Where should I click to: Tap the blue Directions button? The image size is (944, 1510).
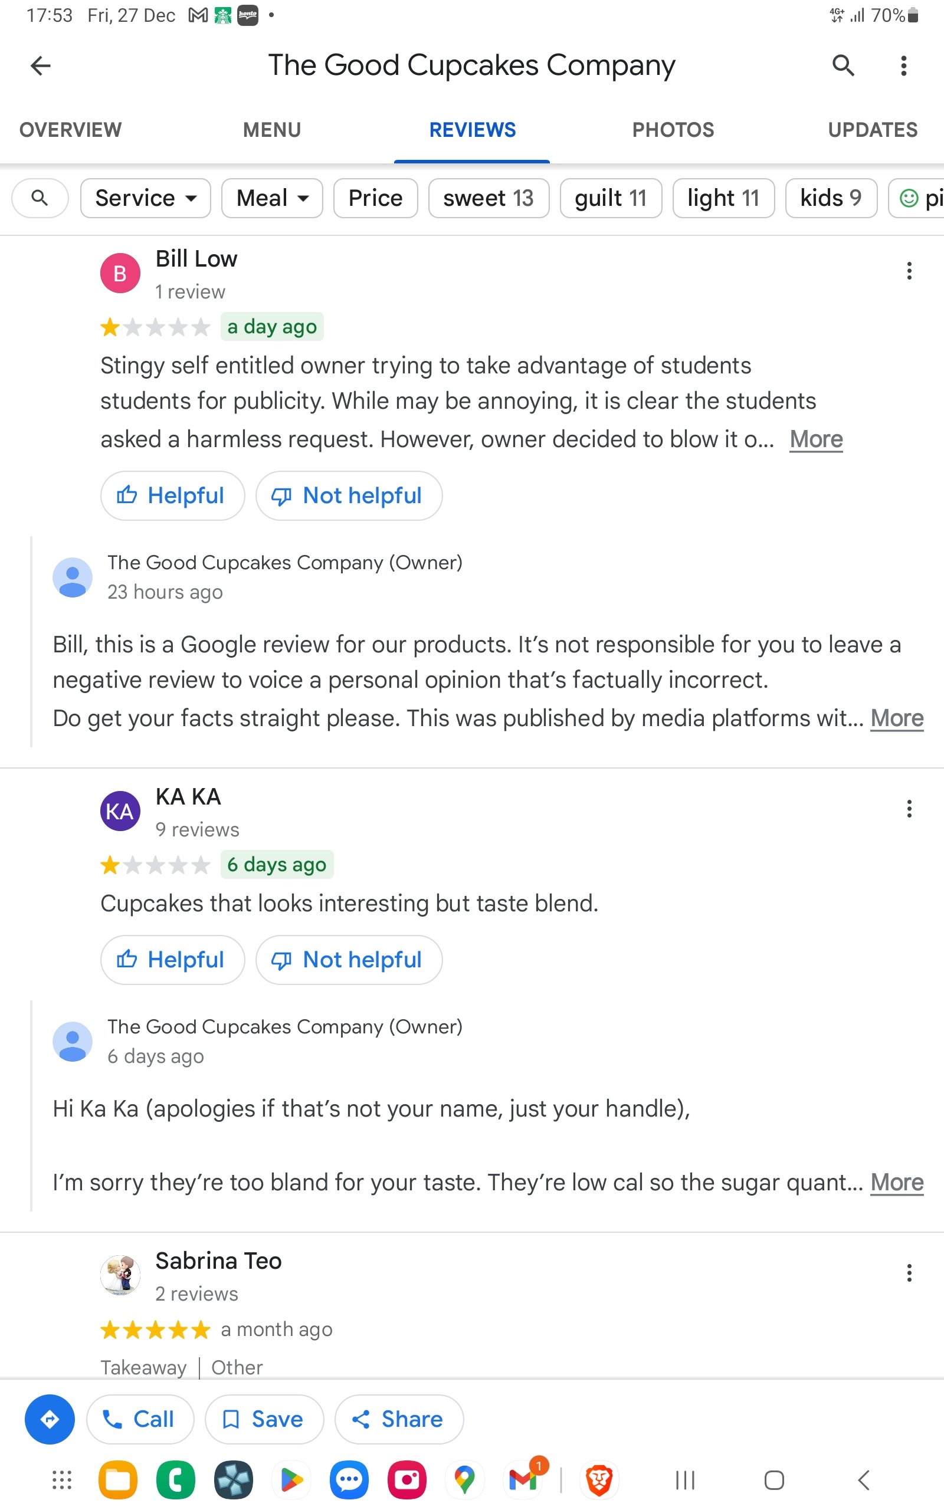pyautogui.click(x=50, y=1419)
